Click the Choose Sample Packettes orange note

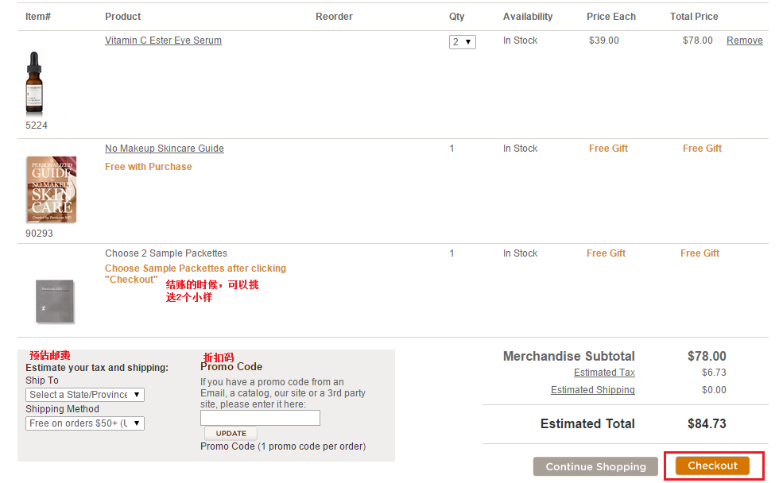[x=196, y=273]
